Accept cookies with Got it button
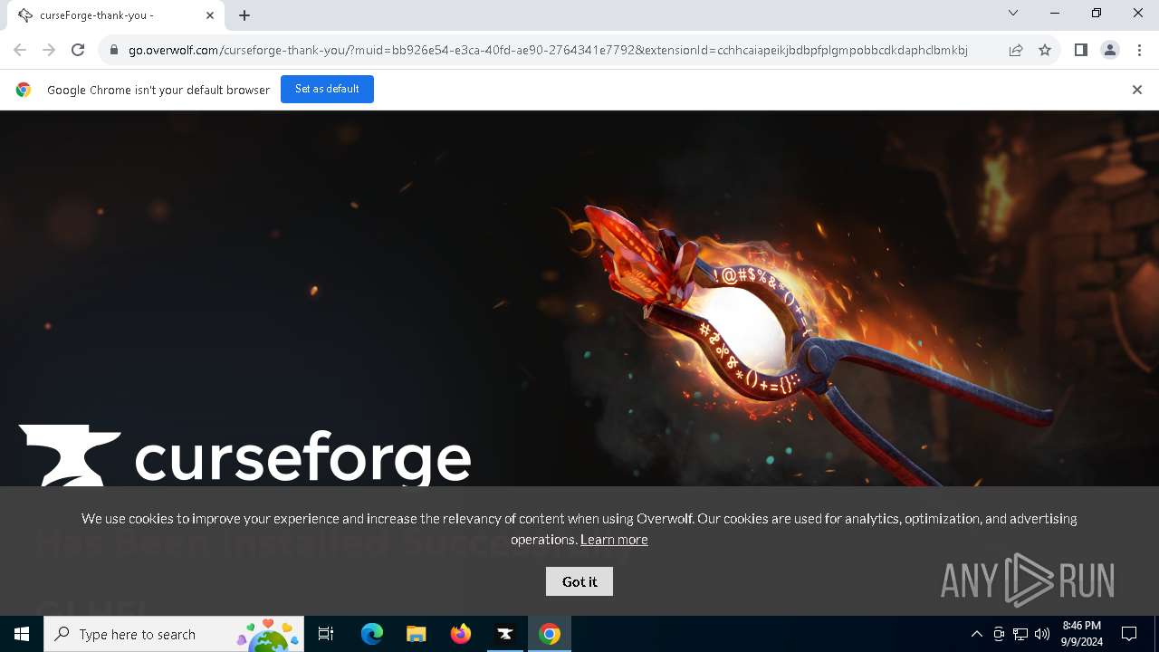Viewport: 1159px width, 652px height. click(579, 581)
